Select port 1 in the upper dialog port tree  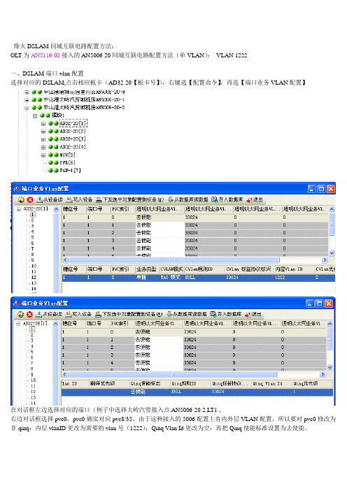33,215
